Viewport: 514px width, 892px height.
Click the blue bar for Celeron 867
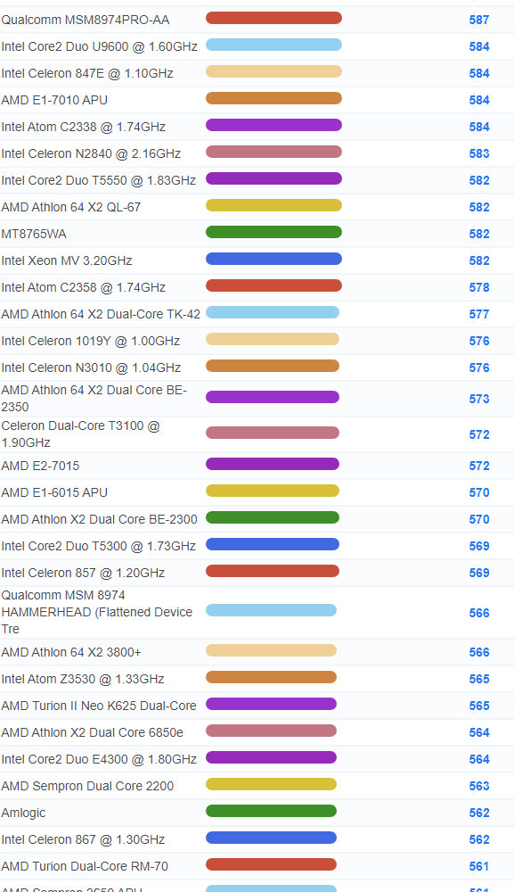pyautogui.click(x=271, y=838)
